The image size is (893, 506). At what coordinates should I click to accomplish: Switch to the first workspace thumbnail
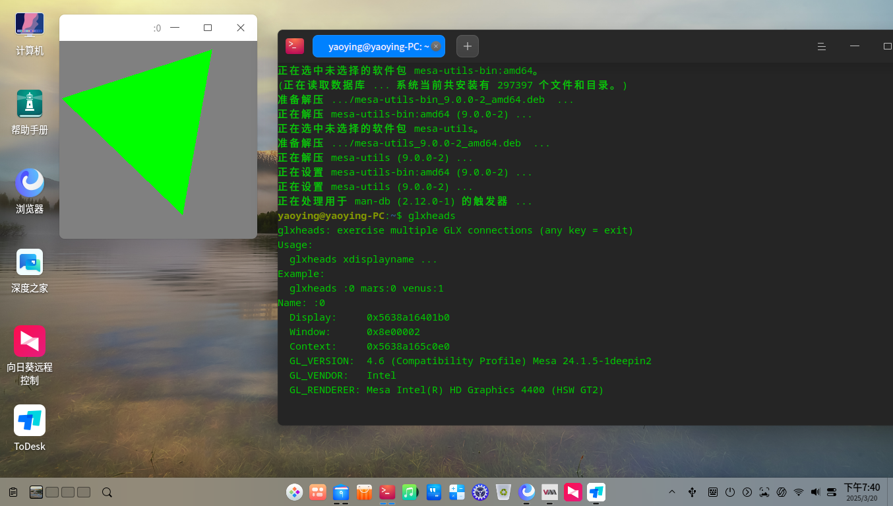coord(36,492)
